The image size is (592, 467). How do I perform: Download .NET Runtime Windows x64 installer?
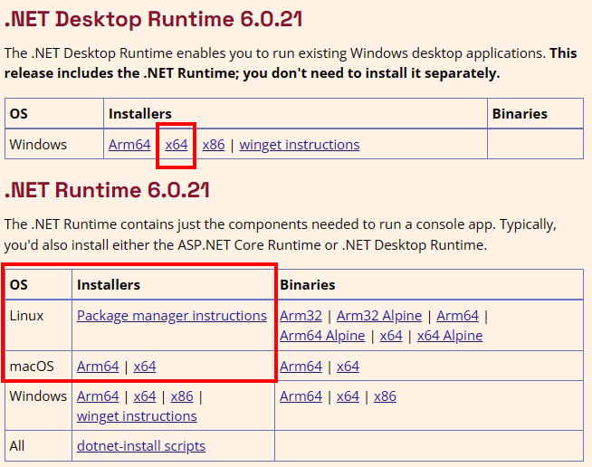145,396
